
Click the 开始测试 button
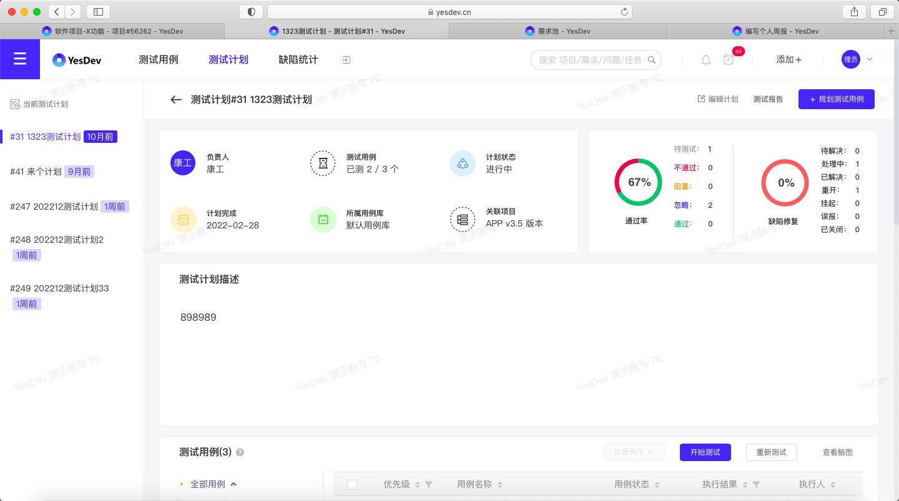[705, 452]
